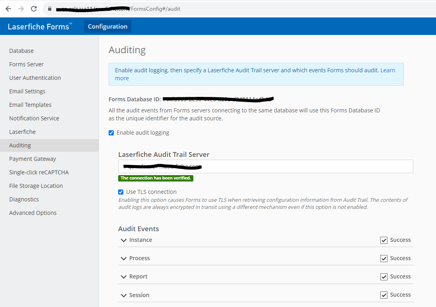436x307 pixels.
Task: Select Email Settings in sidebar
Action: (x=27, y=91)
